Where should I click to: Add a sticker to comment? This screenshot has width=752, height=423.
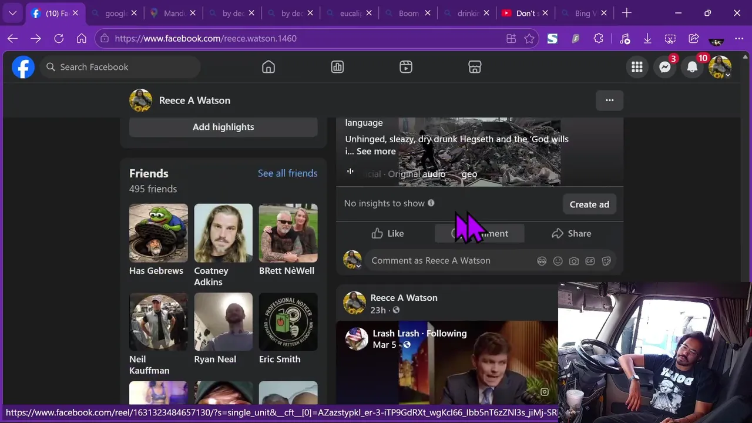[606, 261]
